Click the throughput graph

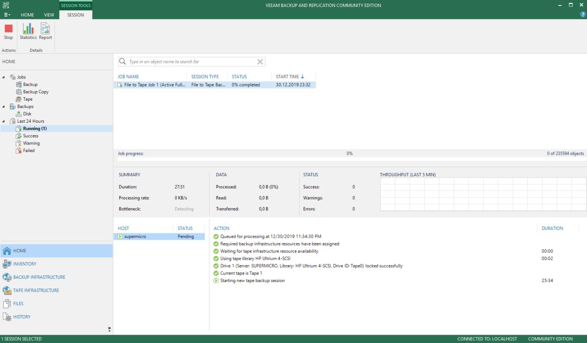pos(483,194)
